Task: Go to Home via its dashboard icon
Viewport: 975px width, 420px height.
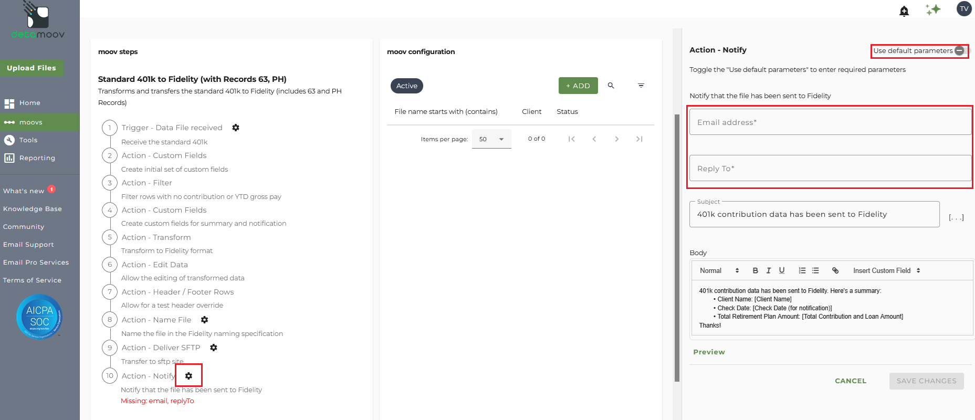Action: pyautogui.click(x=9, y=103)
